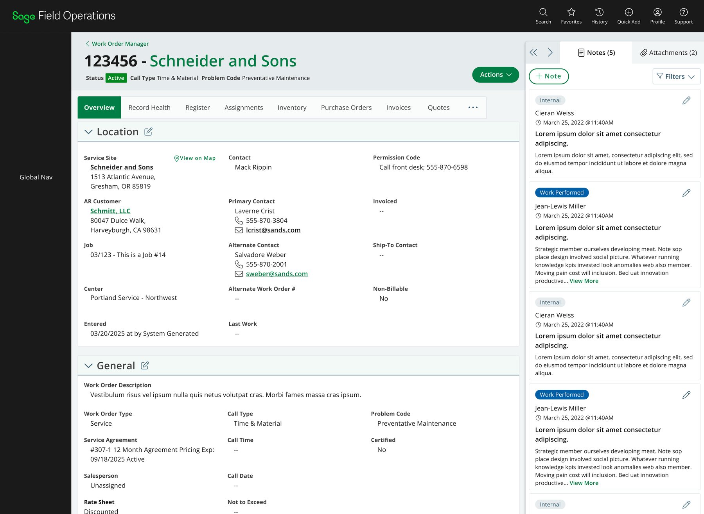704x514 pixels.
Task: Click the Global Nav sidebar label
Action: [36, 177]
